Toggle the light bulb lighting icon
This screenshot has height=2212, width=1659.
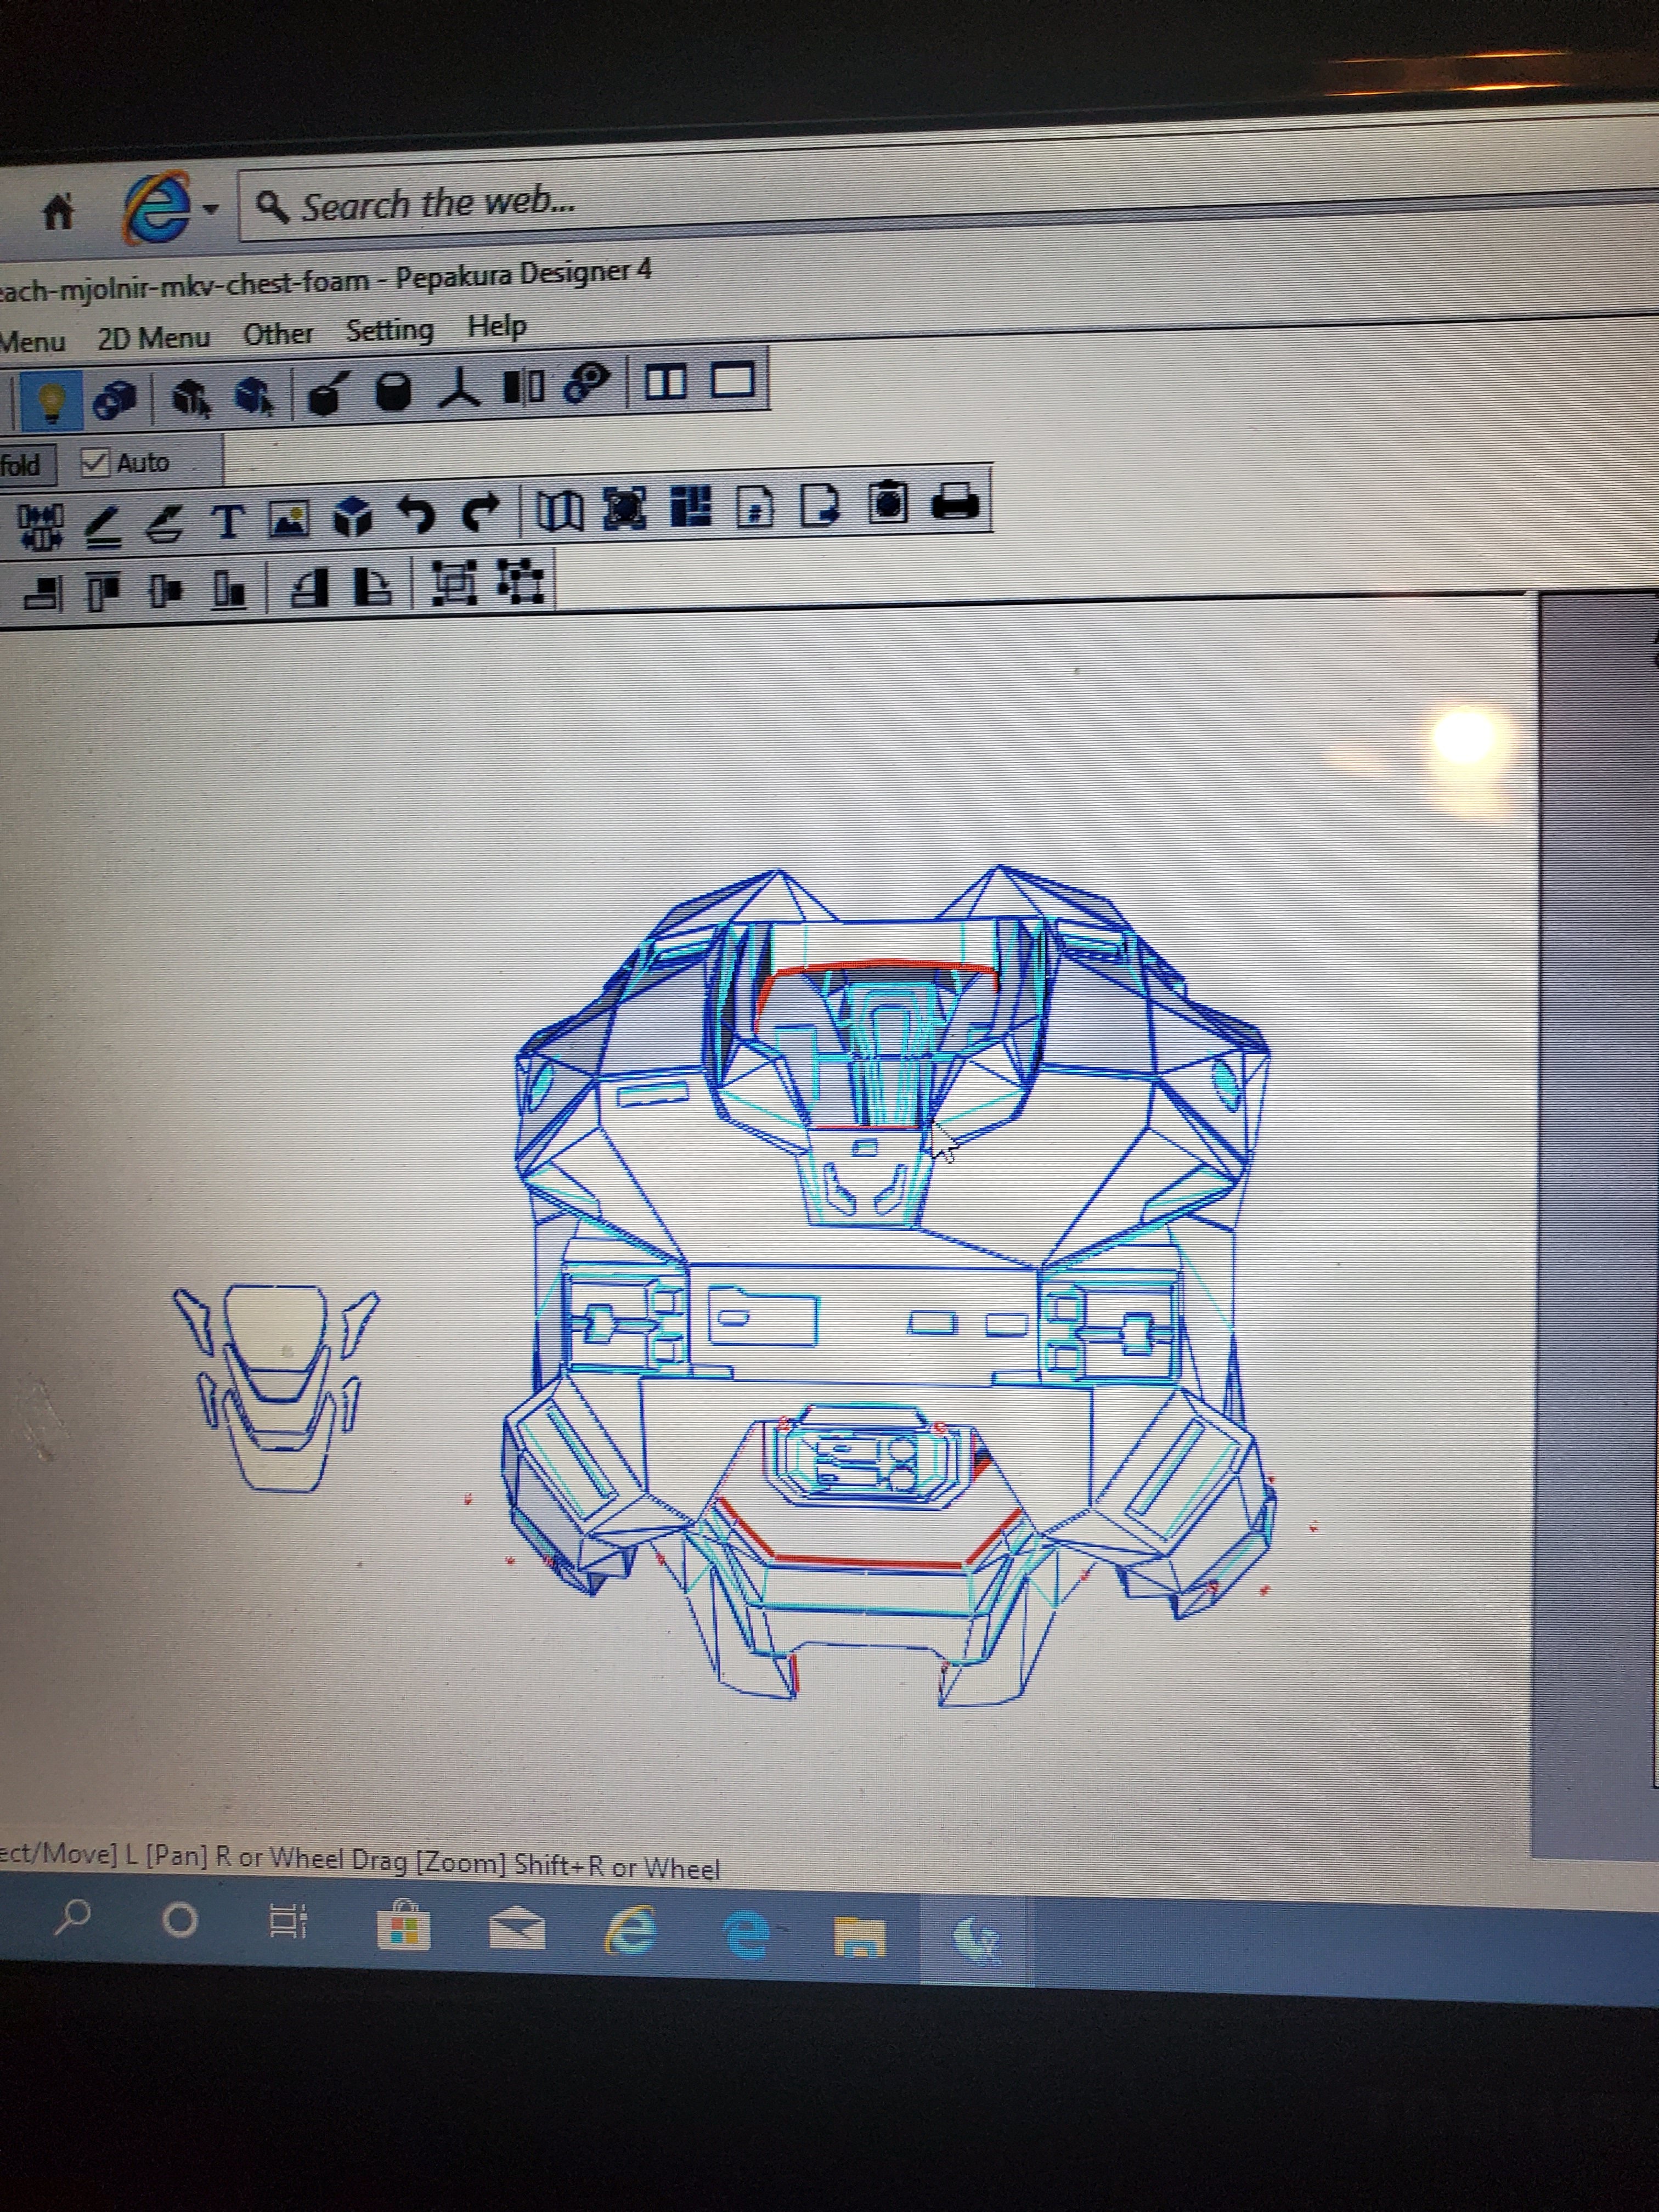tap(50, 402)
